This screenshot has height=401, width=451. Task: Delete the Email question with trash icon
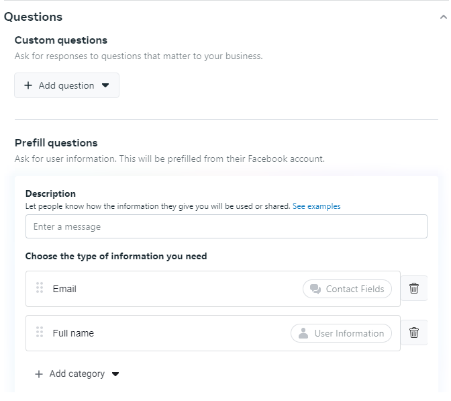414,288
